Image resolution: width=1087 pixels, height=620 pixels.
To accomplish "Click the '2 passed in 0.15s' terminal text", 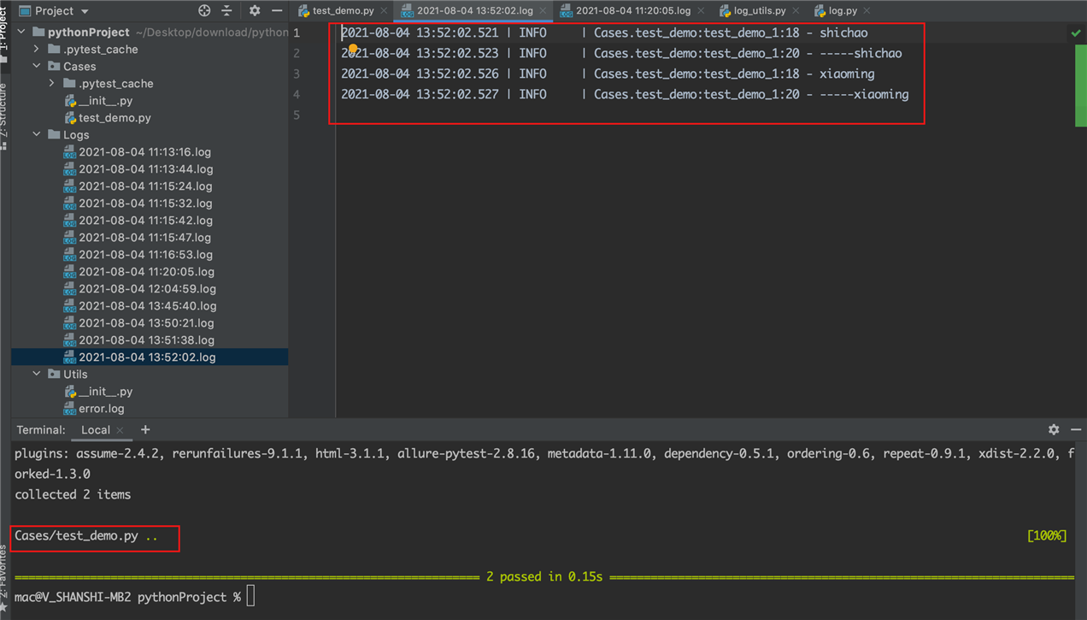I will click(x=544, y=576).
